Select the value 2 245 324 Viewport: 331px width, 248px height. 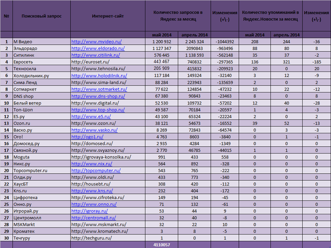194,42
